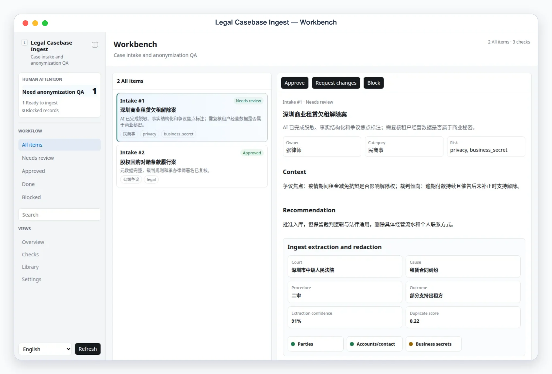This screenshot has height=374, width=552.
Task: Click the Context heading
Action: [294, 172]
